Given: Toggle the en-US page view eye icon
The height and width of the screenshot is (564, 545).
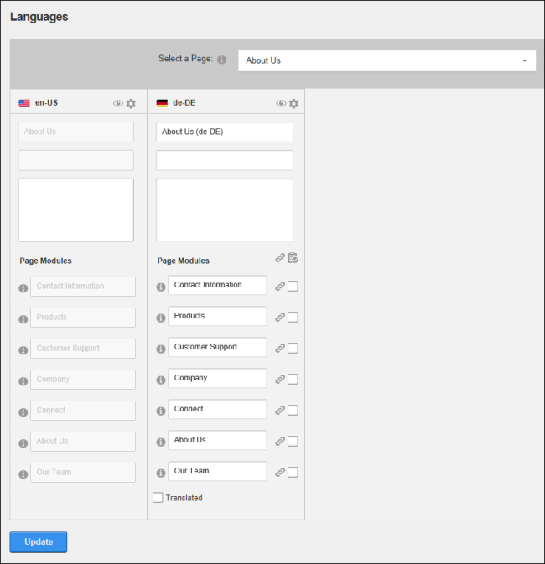Looking at the screenshot, I should point(118,104).
